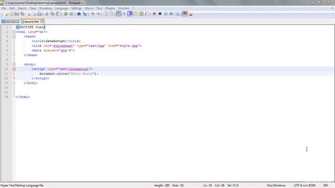
Task: Toggle synchronized vertical scrolling icon
Action: tap(106, 14)
